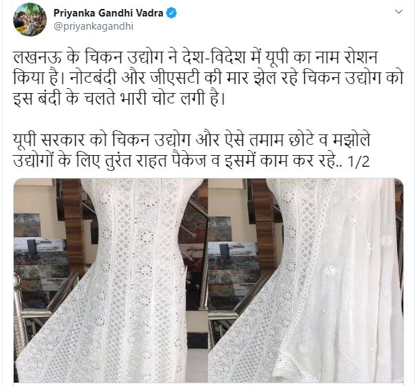Click the paragraph starting यूपी सरकार
Image resolution: width=415 pixels, height=386 pixels.
tap(191, 150)
